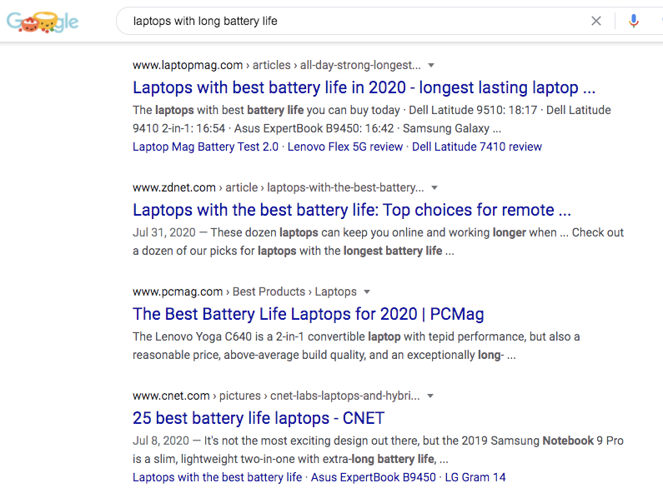Click the www.cnet.com breadcrumb URL

click(x=276, y=396)
